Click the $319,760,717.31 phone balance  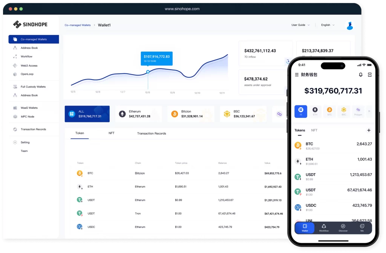tap(333, 91)
